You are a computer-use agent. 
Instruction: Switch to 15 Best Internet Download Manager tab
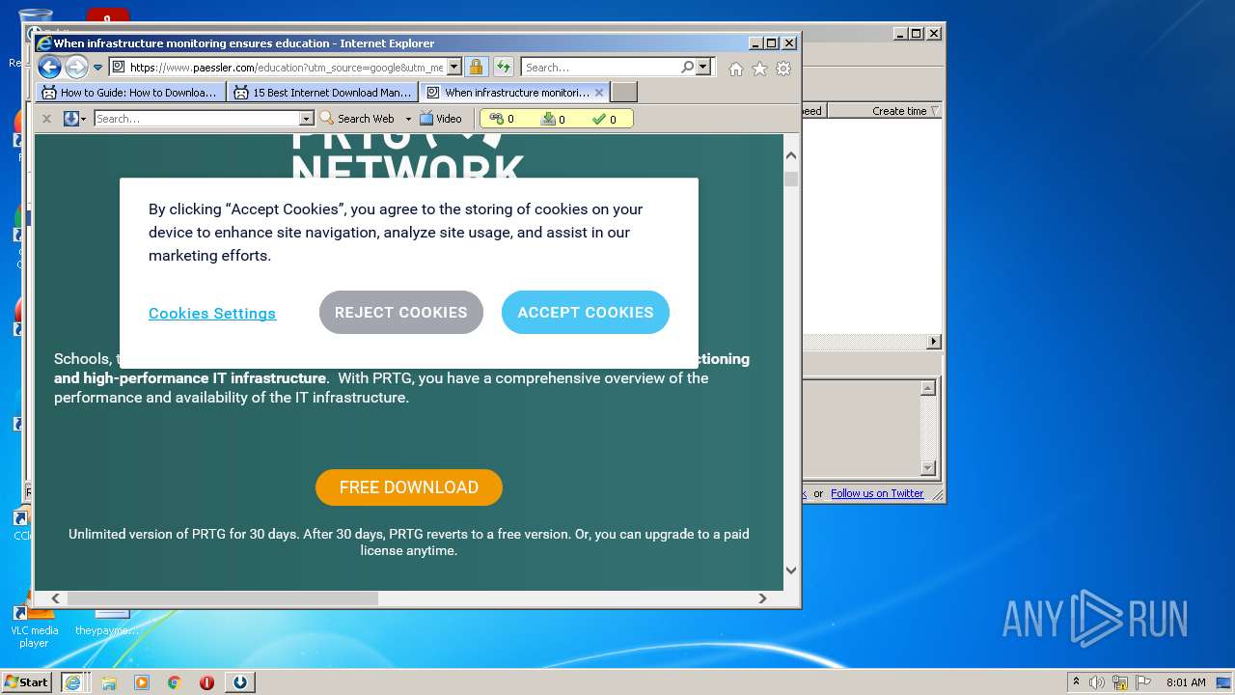(323, 93)
